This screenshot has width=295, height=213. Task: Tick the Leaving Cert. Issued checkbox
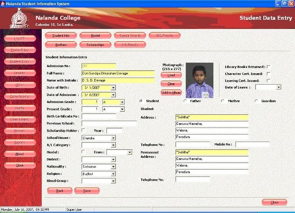(x=269, y=81)
